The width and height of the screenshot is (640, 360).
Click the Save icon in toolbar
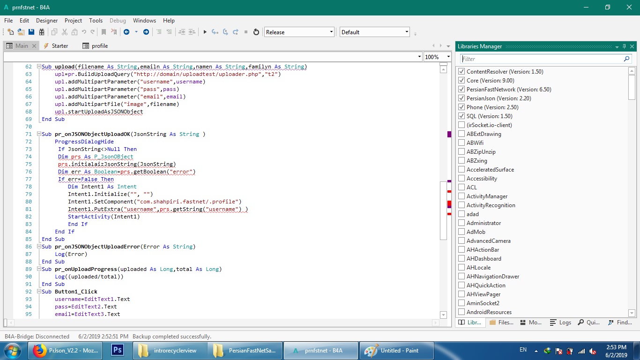[31, 32]
